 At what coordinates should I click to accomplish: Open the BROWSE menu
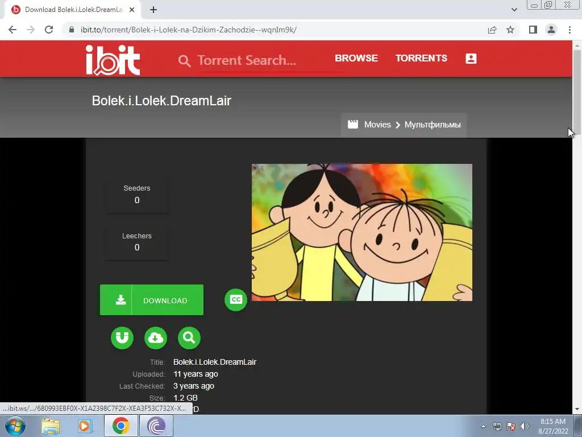coord(356,59)
